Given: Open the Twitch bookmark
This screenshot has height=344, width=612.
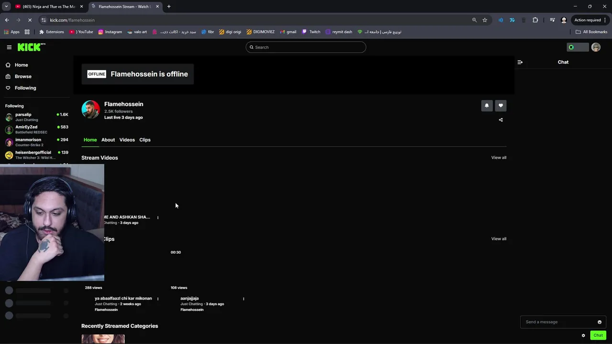Looking at the screenshot, I should pos(311,32).
